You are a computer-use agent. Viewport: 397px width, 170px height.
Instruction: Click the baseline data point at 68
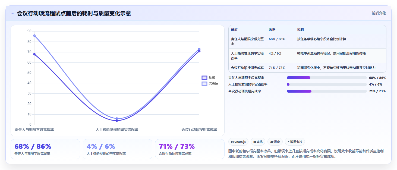pyautogui.click(x=34, y=54)
